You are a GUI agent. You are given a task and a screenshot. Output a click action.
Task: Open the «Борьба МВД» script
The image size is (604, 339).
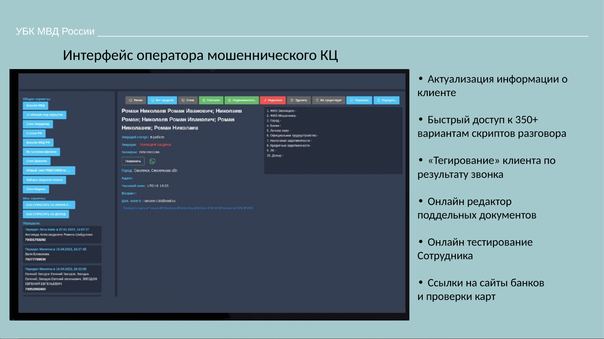coord(35,105)
